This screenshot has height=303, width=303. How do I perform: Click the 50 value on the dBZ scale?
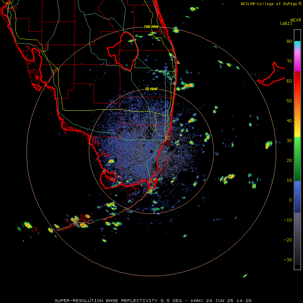289,101
